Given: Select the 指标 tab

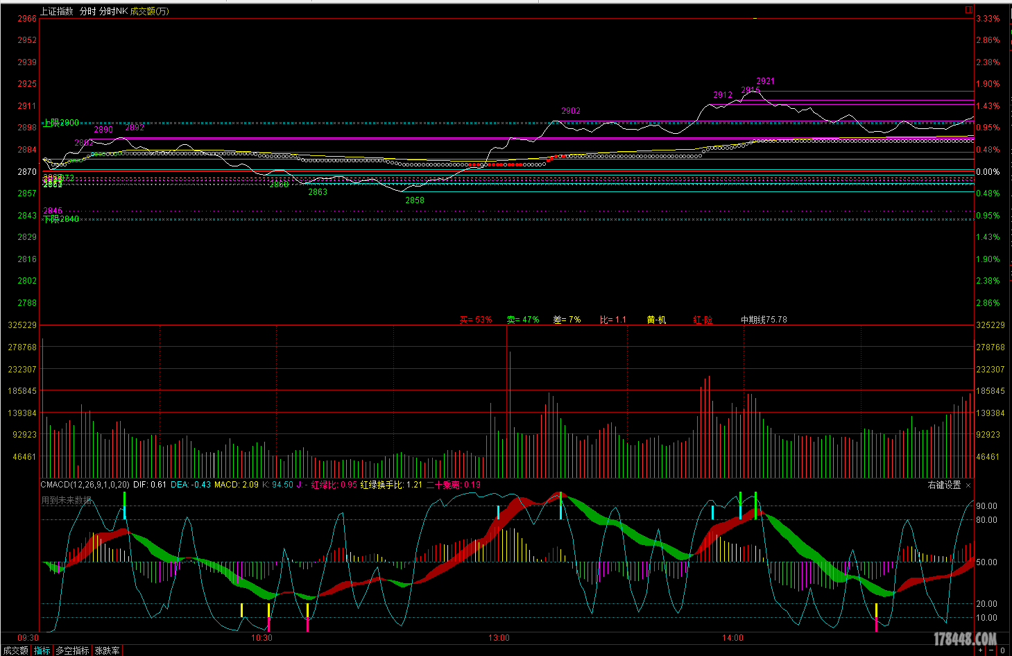Looking at the screenshot, I should 42,650.
